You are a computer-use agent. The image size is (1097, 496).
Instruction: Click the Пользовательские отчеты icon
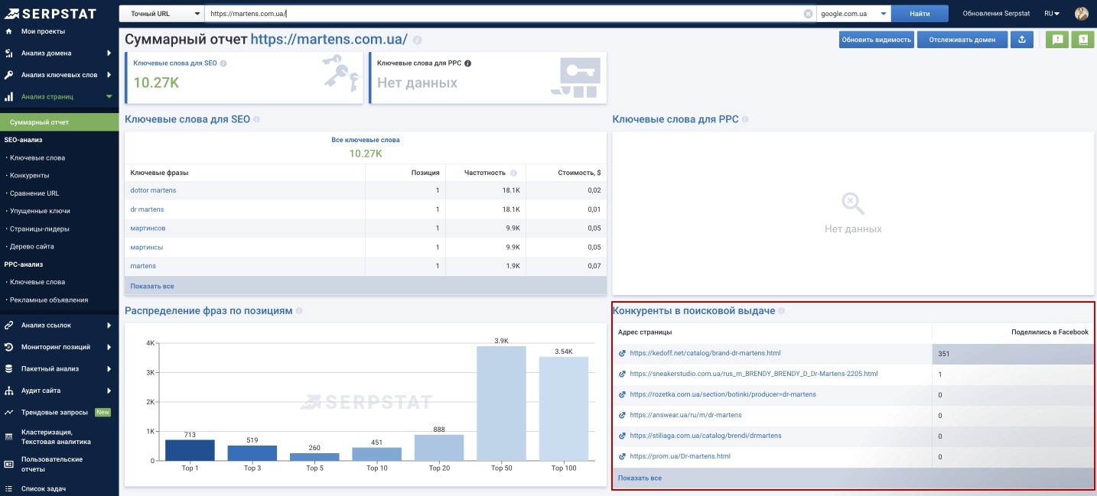click(x=8, y=464)
